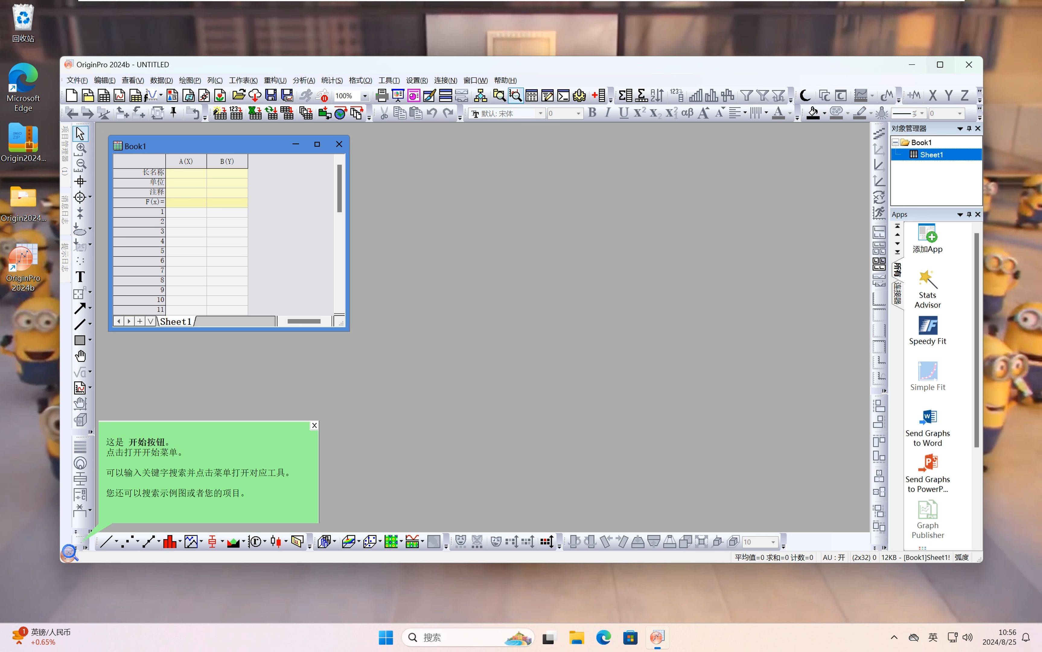Image resolution: width=1042 pixels, height=652 pixels.
Task: Toggle Underline formatting button
Action: tap(623, 113)
